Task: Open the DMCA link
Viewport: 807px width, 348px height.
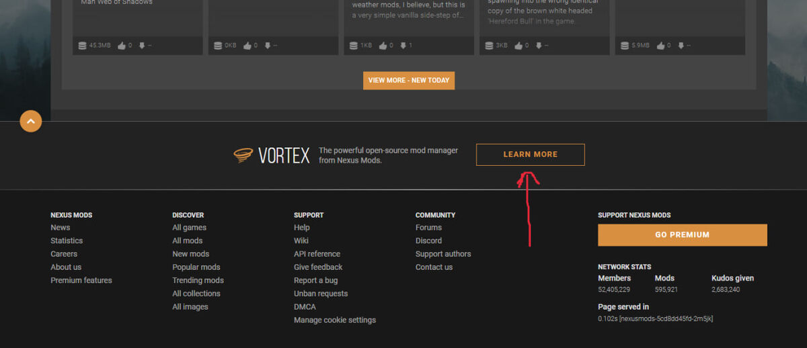Action: point(305,307)
